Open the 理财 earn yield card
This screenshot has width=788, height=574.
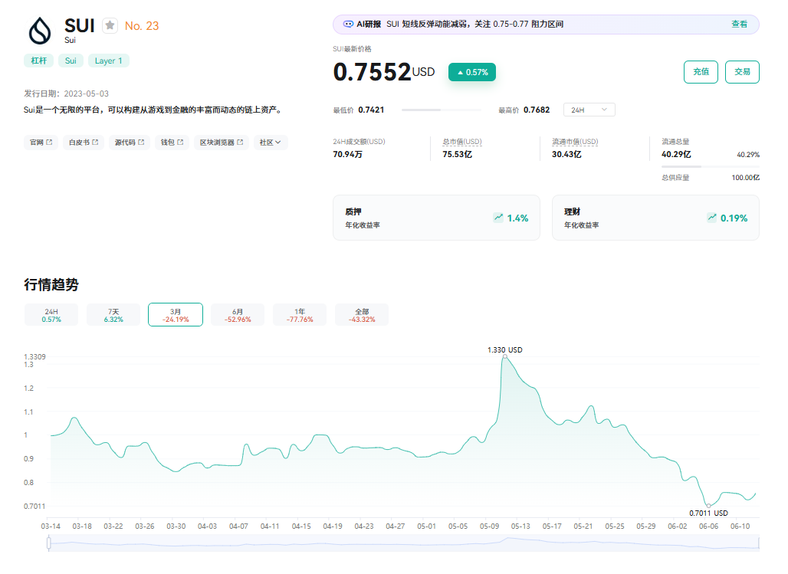(x=655, y=218)
